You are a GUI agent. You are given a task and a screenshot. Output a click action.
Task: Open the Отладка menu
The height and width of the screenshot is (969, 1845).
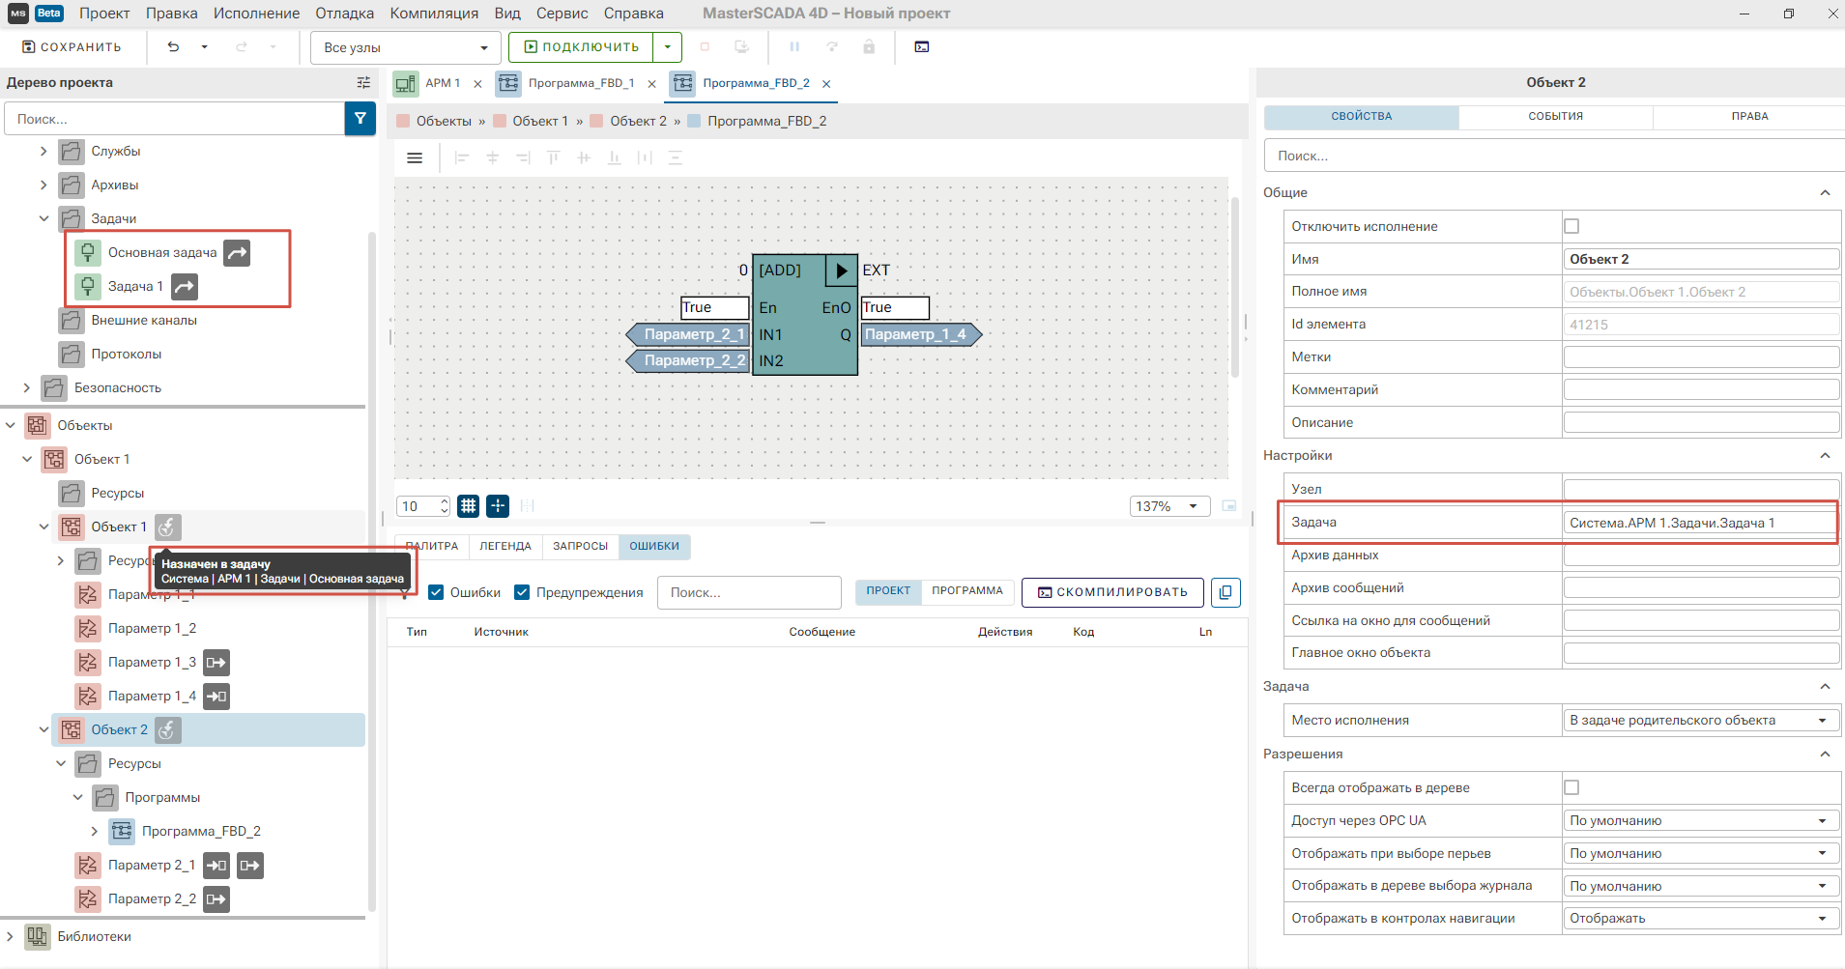[344, 14]
